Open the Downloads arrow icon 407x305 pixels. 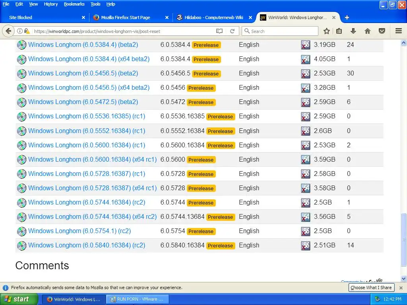pos(353,31)
